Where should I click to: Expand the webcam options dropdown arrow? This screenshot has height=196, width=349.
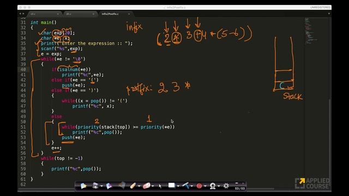219,186
